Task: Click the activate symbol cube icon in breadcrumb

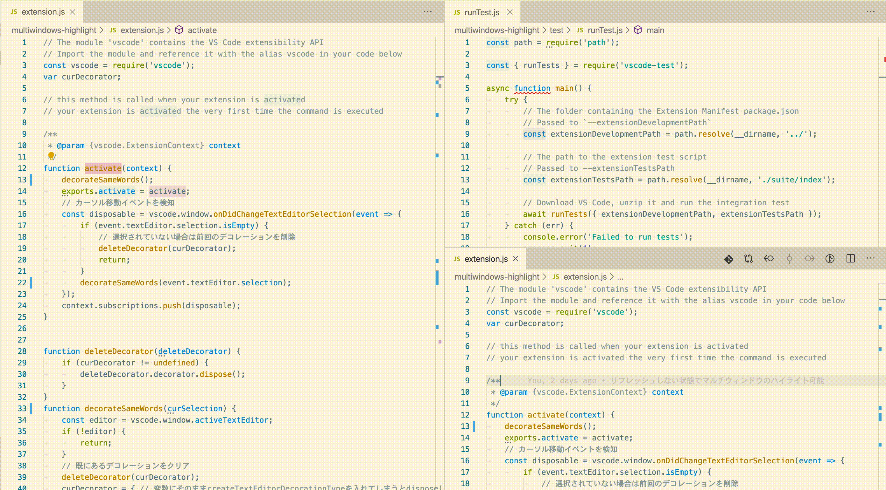Action: pos(179,30)
